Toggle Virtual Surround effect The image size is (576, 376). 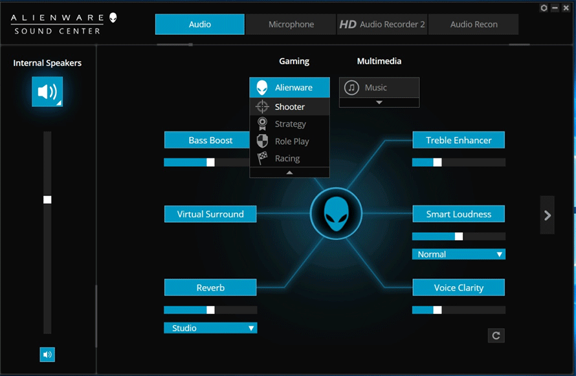(210, 214)
